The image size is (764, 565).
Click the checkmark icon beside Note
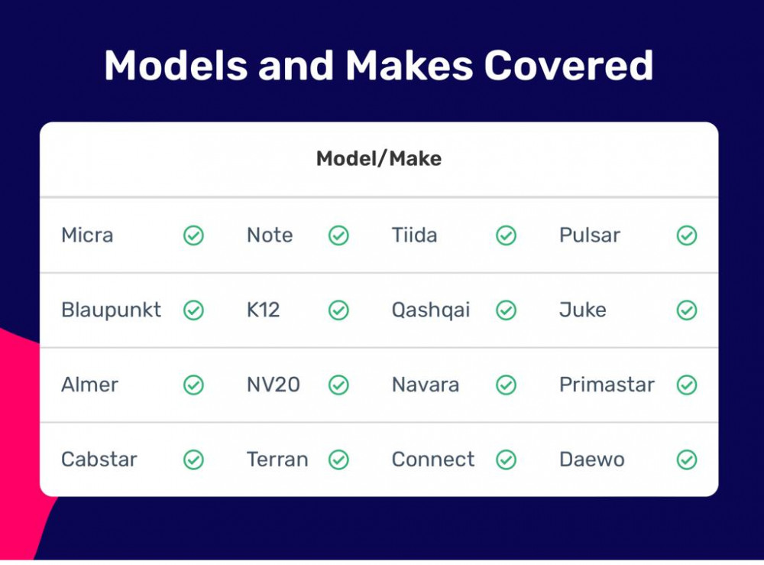tap(338, 235)
